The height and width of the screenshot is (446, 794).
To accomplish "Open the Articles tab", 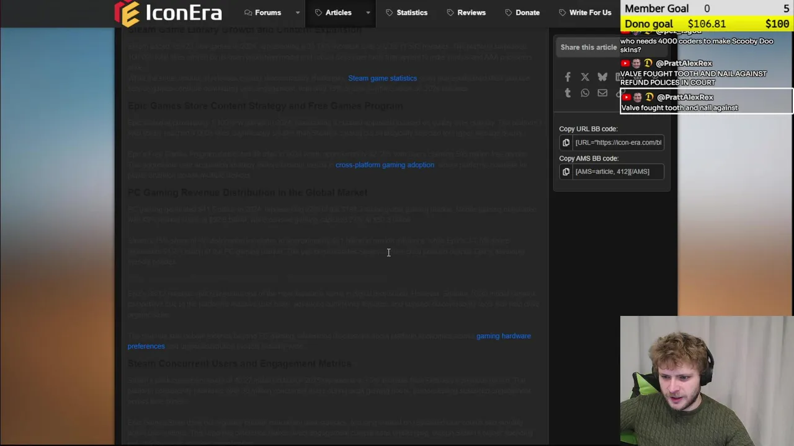I will pos(333,12).
